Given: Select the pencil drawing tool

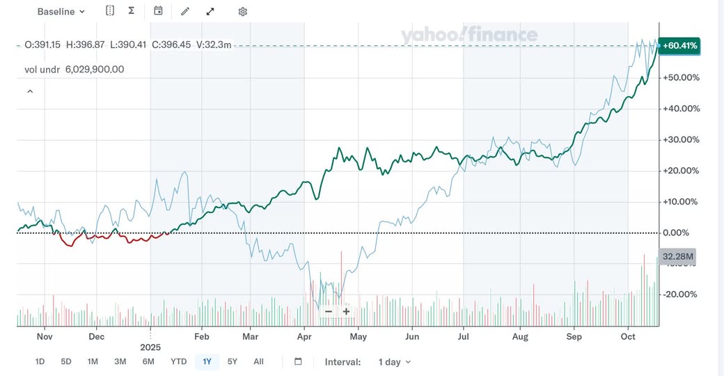Looking at the screenshot, I should pyautogui.click(x=185, y=12).
